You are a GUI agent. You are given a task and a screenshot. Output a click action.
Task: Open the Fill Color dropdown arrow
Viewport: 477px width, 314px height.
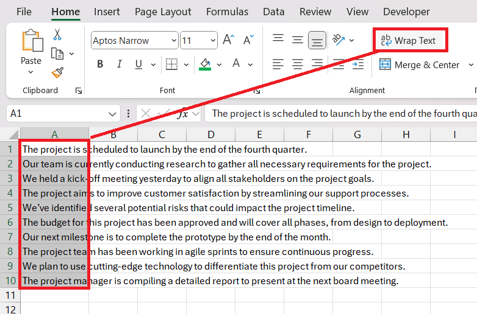(x=219, y=65)
